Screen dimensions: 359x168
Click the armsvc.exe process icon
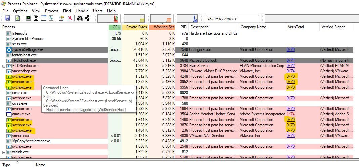[9, 114]
